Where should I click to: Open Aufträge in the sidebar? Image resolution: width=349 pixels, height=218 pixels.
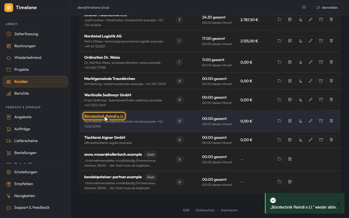[x=35, y=129]
